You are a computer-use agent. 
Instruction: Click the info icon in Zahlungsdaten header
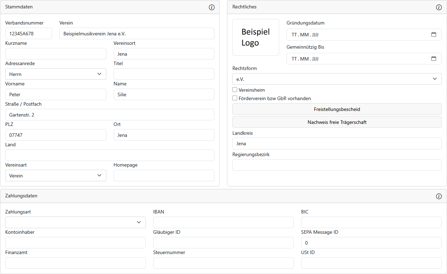point(439,196)
